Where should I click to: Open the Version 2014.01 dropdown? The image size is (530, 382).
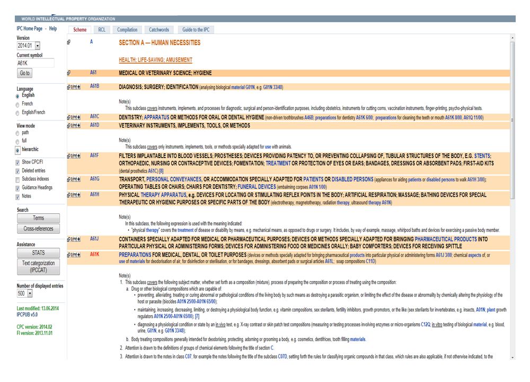coord(29,46)
